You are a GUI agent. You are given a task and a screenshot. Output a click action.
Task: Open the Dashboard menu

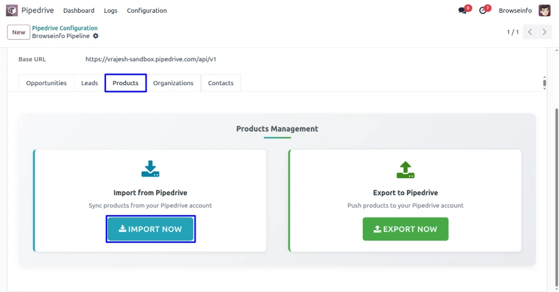[79, 10]
